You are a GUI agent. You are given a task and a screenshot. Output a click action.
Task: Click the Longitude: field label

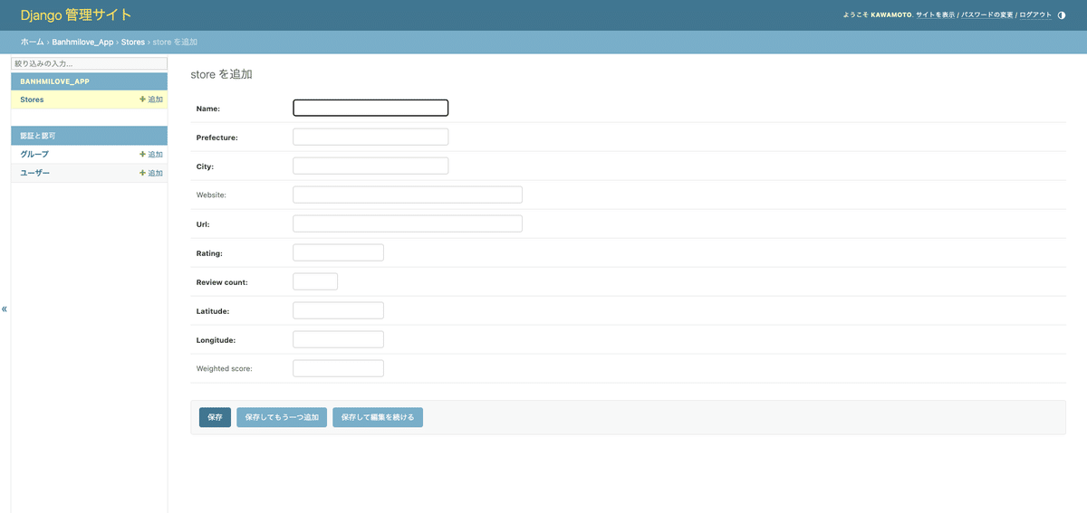(216, 340)
